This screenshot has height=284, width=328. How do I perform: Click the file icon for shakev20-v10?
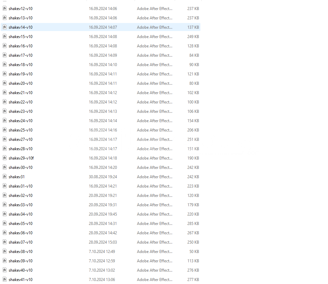point(5,83)
